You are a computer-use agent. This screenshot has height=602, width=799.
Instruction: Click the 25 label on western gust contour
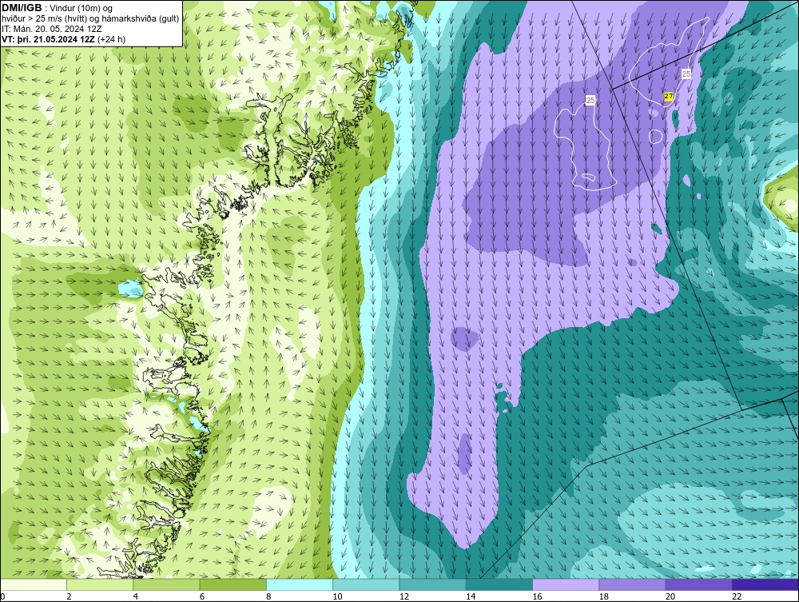[x=590, y=101]
